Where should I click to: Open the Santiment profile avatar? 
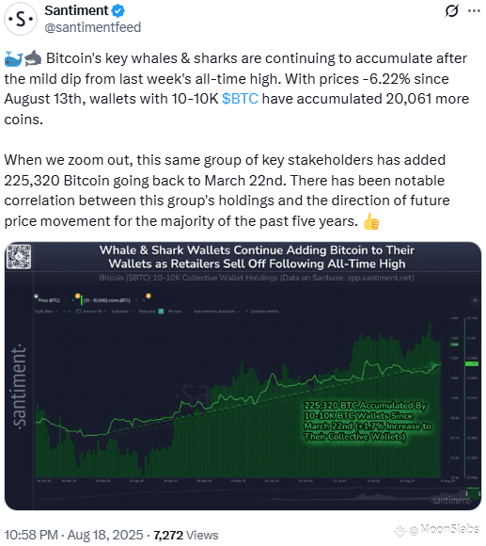point(21,19)
